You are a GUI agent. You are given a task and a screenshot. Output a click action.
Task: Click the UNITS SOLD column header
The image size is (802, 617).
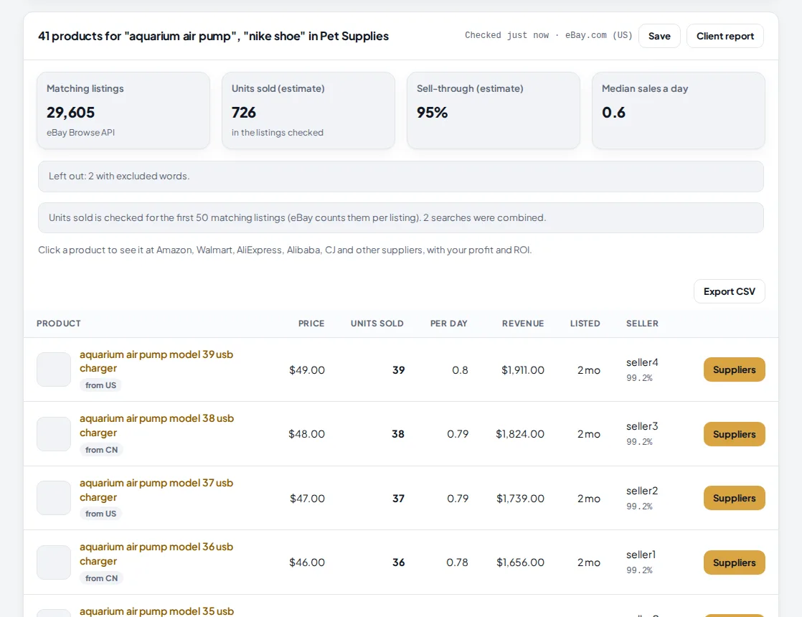click(377, 324)
